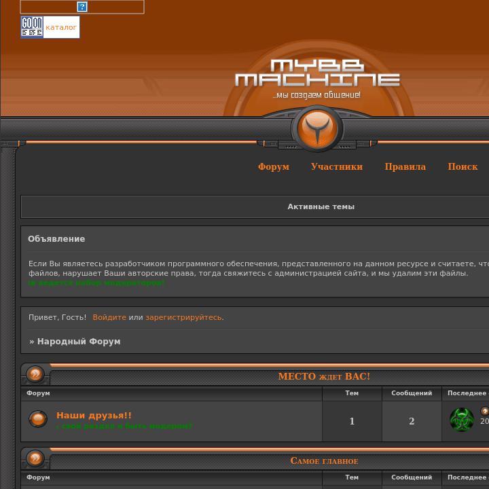This screenshot has height=489, width=489.
Task: Click the orange round emblem button
Action: (317, 128)
